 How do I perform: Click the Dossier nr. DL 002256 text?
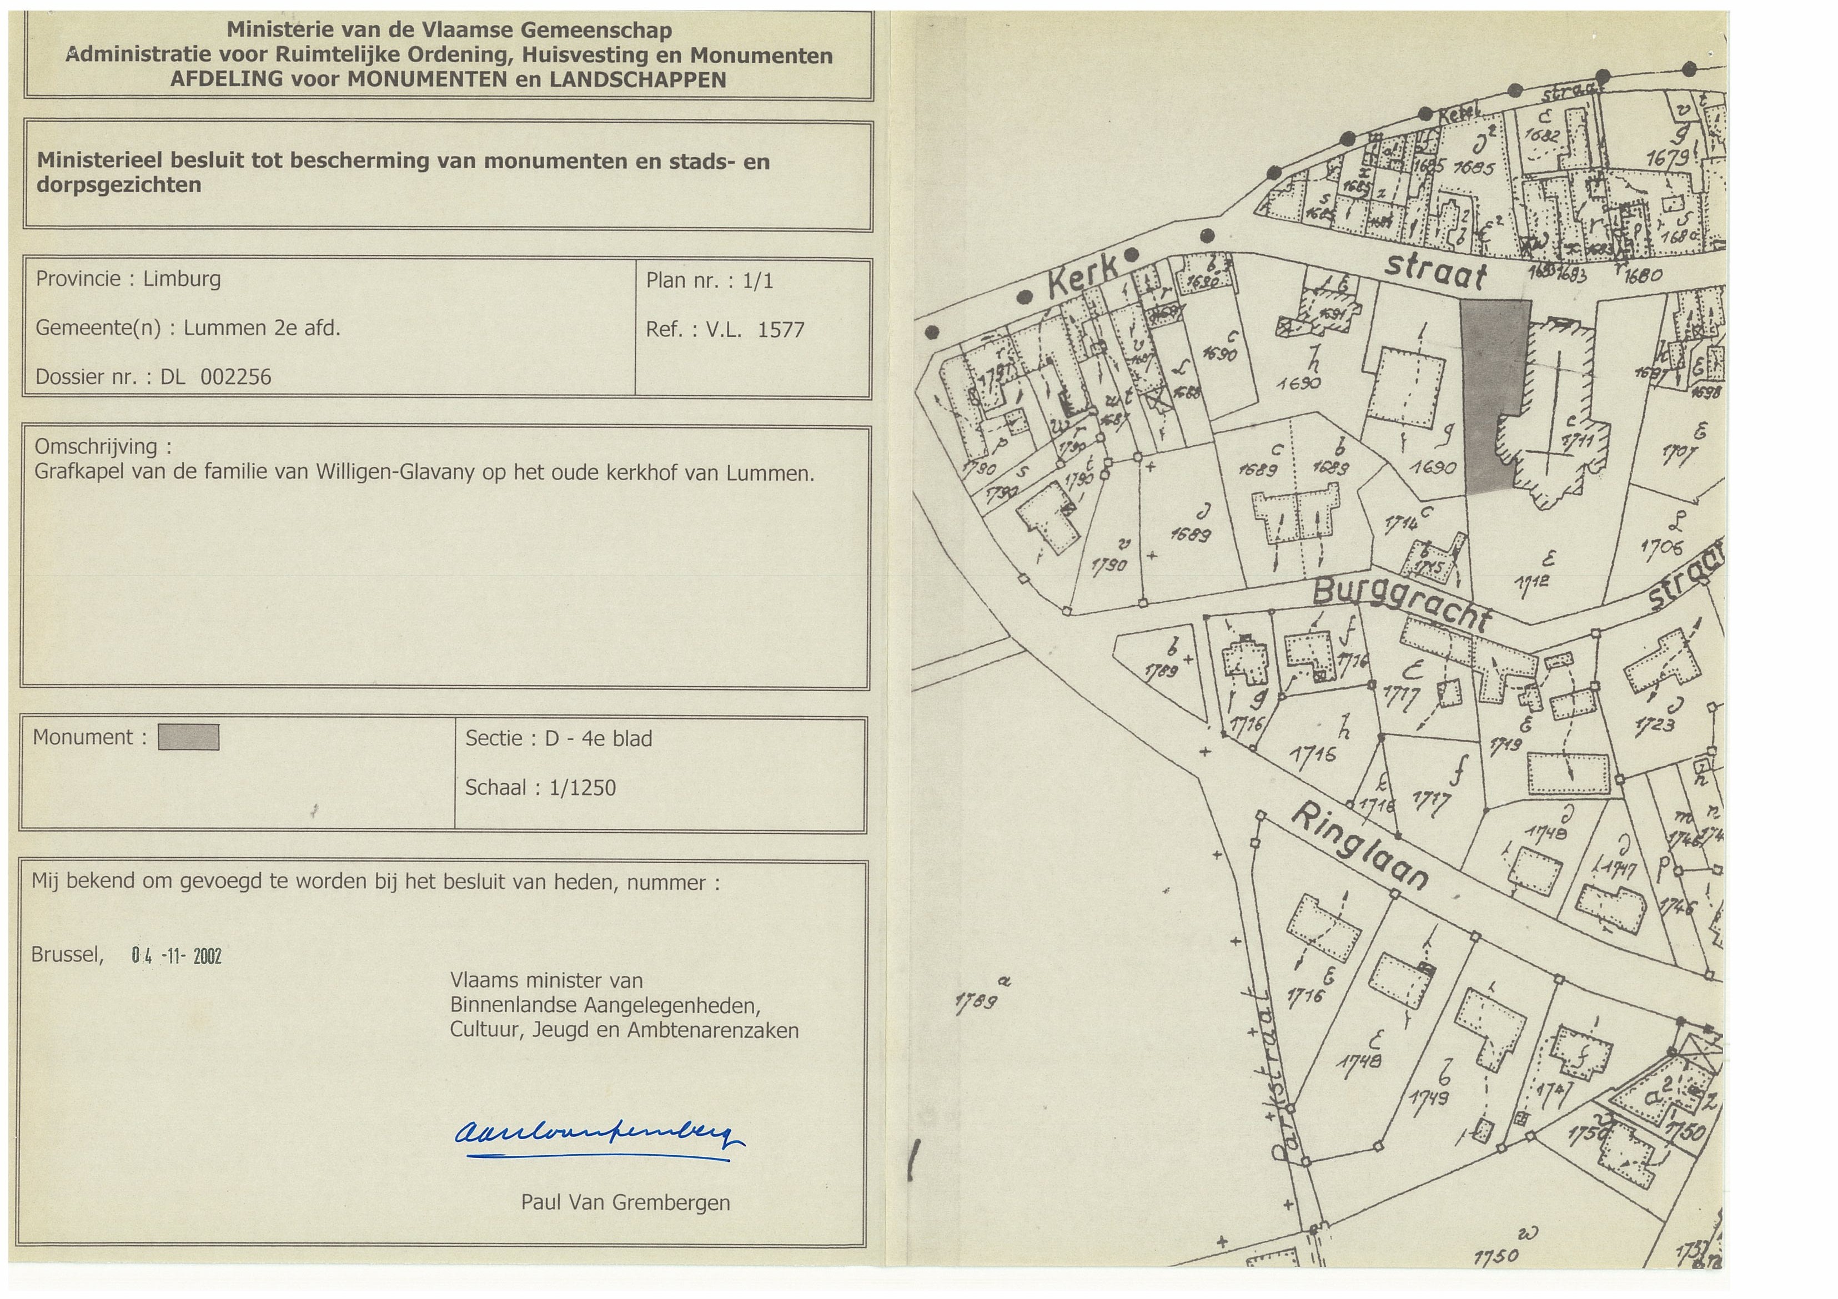(x=154, y=377)
